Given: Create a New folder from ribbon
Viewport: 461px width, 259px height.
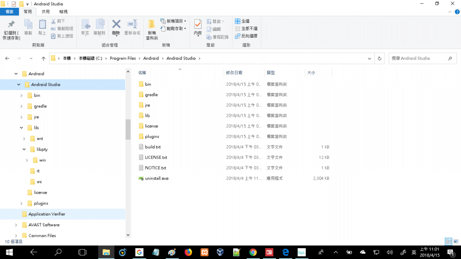Looking at the screenshot, I should 152,30.
